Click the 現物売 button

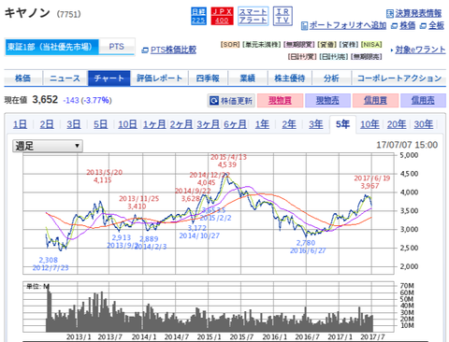coord(327,101)
